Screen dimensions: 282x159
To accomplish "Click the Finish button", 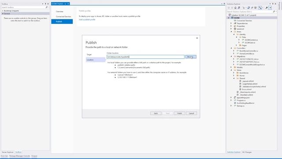I will point(179,113).
